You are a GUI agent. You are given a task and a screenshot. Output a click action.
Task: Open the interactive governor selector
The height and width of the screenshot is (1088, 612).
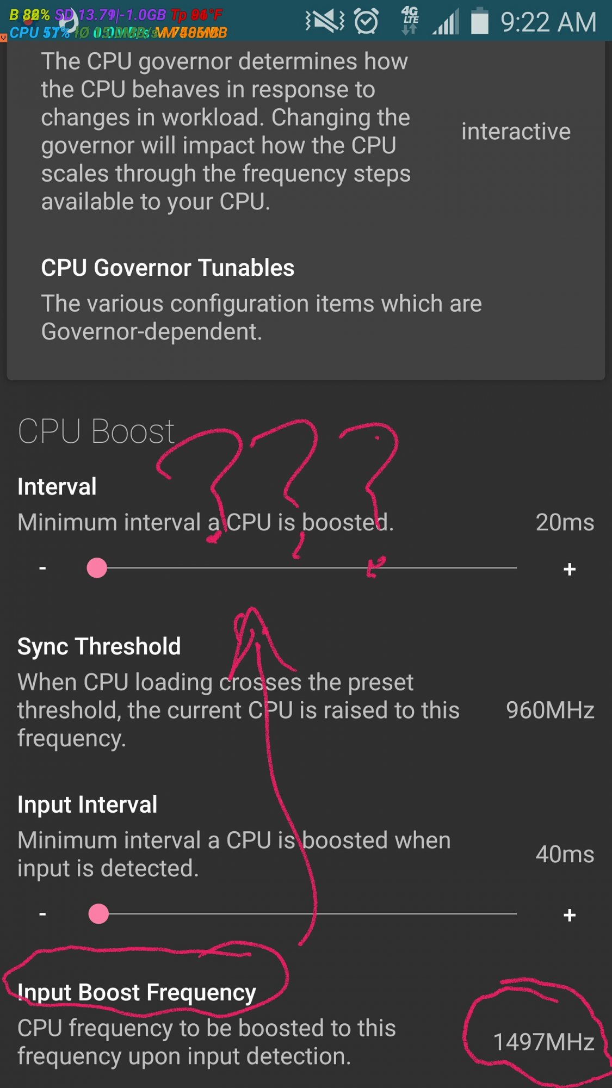click(x=516, y=132)
